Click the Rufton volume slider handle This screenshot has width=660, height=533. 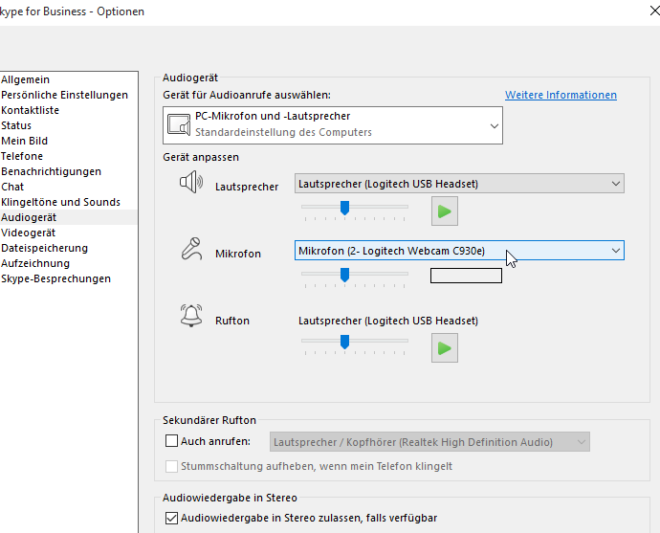(344, 342)
